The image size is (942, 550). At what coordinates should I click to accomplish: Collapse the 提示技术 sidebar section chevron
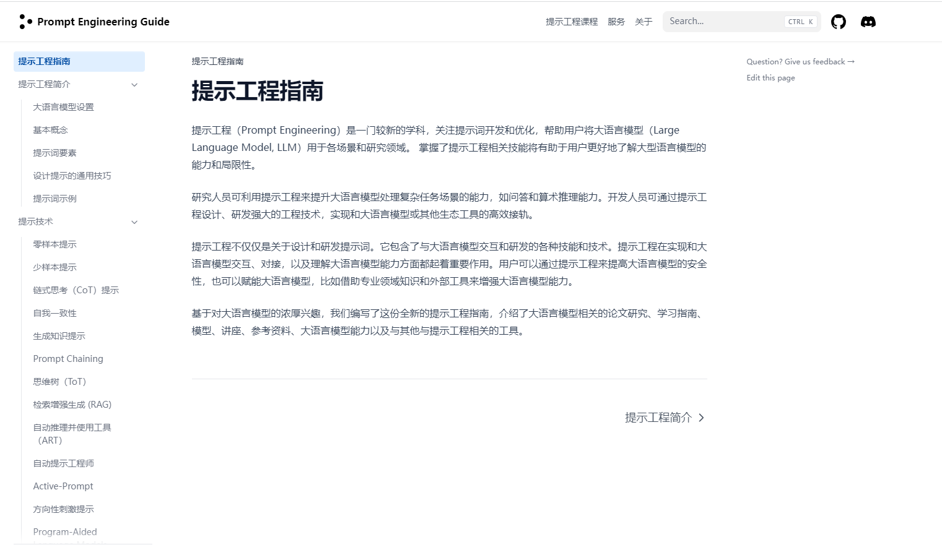pyautogui.click(x=134, y=222)
